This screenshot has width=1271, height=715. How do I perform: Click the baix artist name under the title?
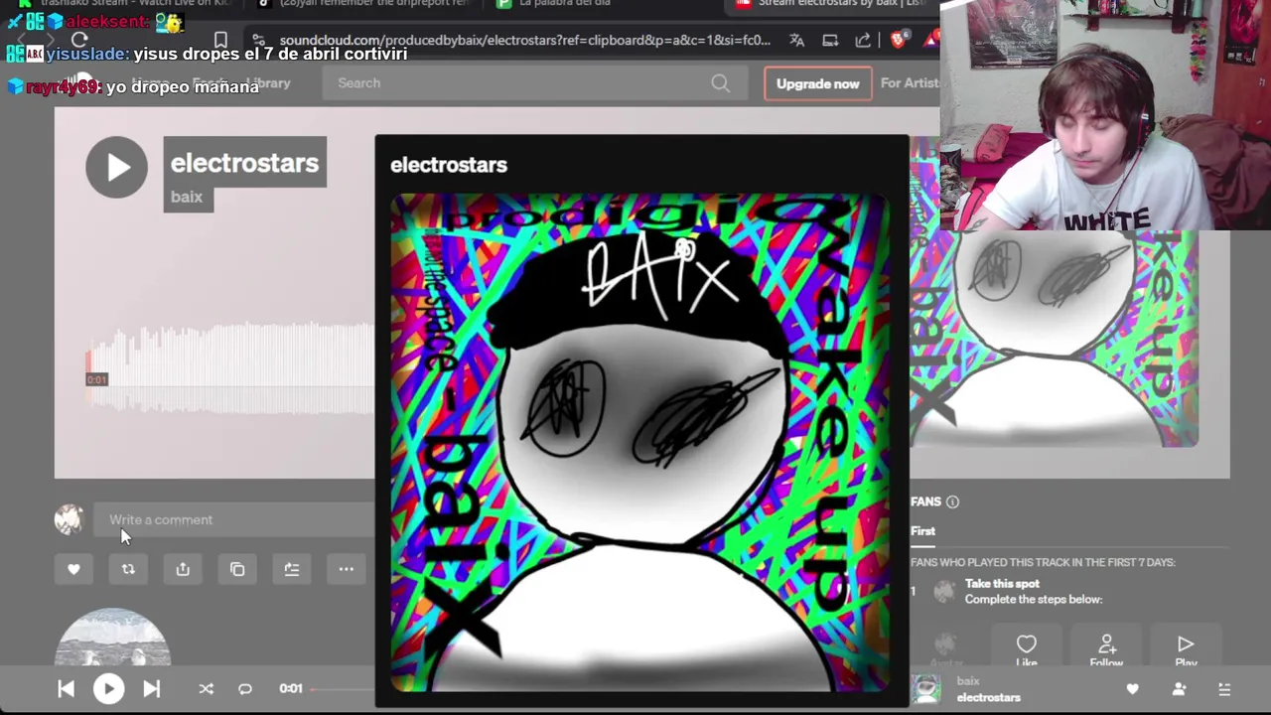point(187,197)
